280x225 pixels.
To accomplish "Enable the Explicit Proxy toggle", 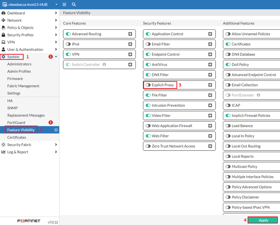I will (x=148, y=85).
